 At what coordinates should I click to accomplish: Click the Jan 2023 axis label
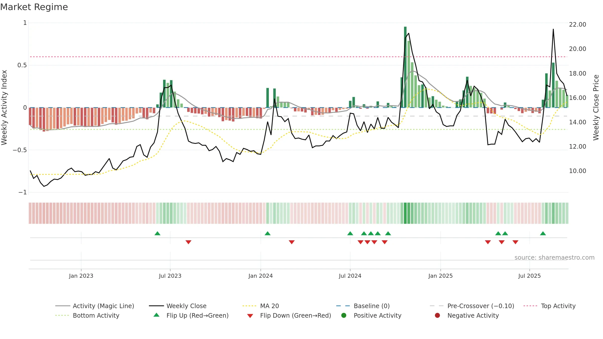tap(81, 276)
